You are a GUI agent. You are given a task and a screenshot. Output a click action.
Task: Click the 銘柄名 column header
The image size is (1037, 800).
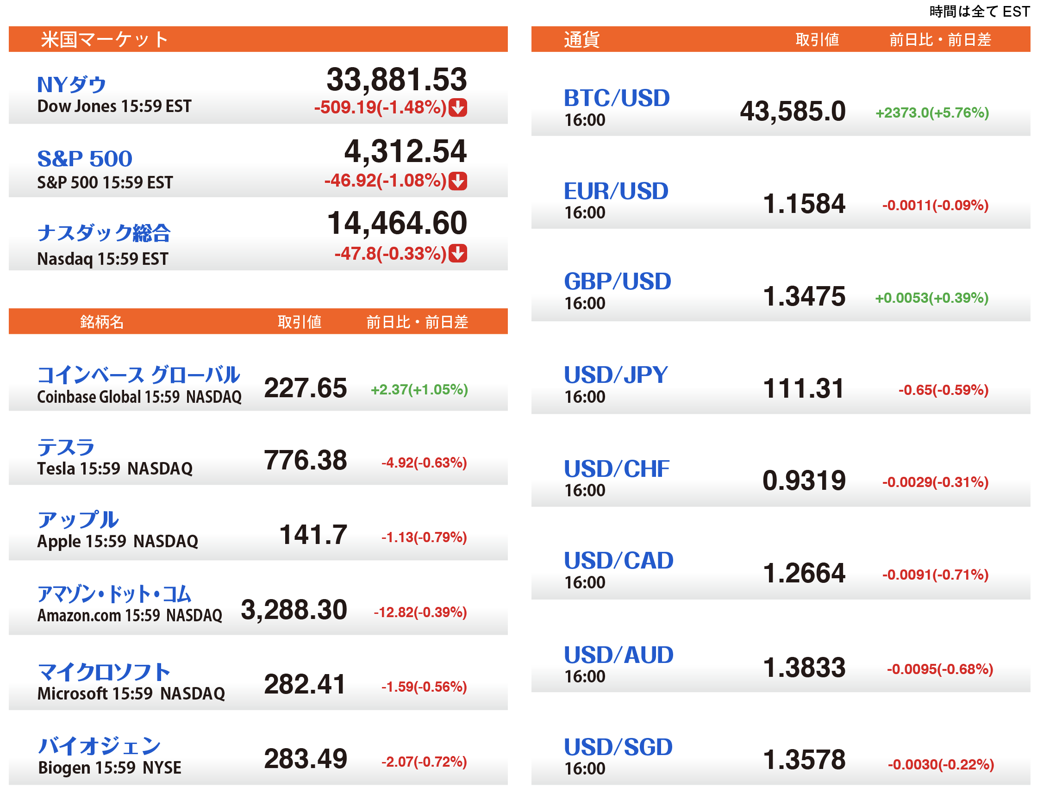point(101,322)
